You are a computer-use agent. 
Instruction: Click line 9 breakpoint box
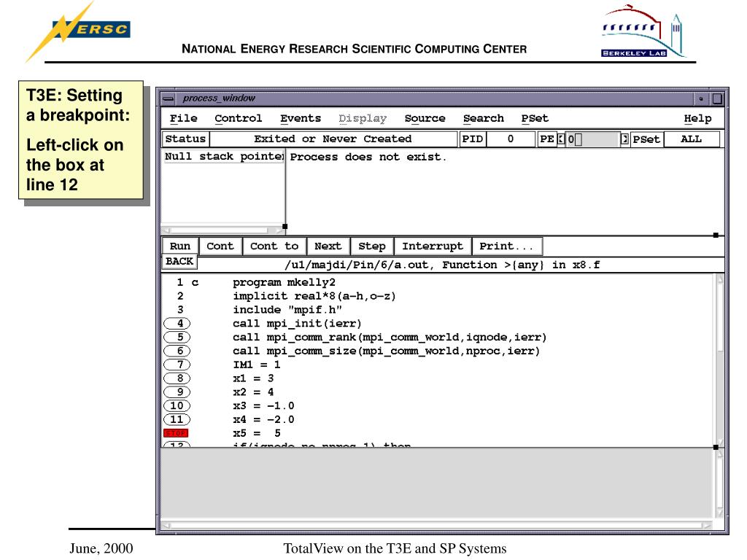pos(179,392)
